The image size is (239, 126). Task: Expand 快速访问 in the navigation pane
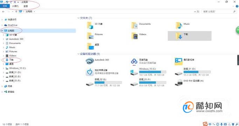(x=2, y=20)
